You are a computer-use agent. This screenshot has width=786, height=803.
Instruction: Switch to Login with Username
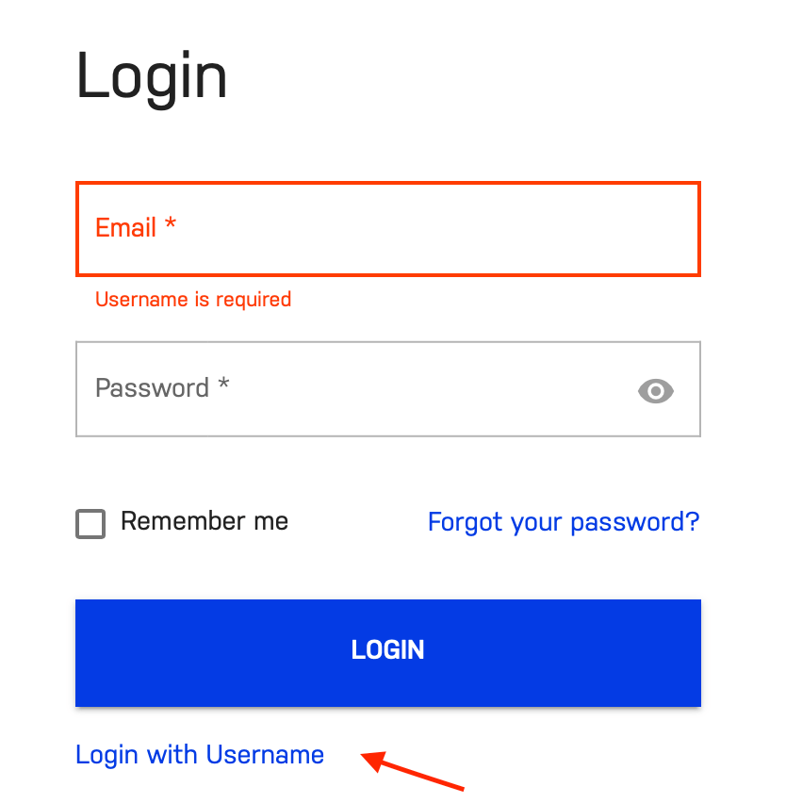pyautogui.click(x=200, y=755)
